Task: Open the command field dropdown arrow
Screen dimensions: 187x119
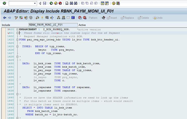Action: point(35,3)
